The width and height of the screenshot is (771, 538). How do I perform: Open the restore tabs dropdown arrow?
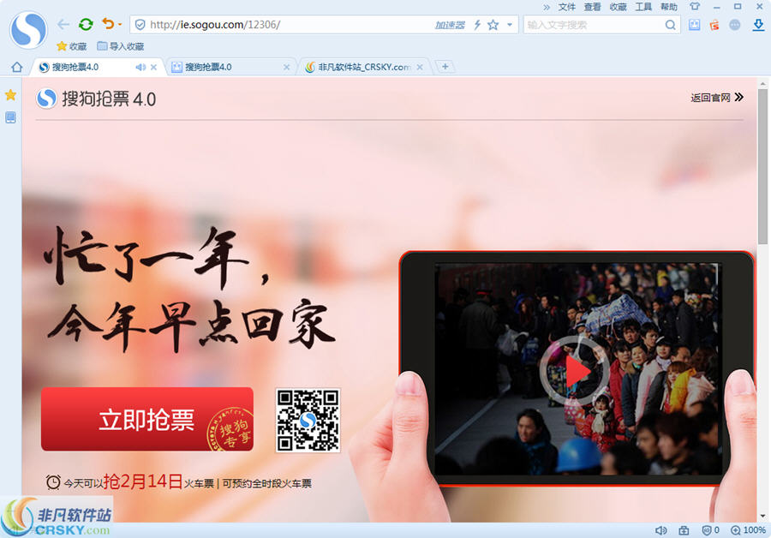120,24
